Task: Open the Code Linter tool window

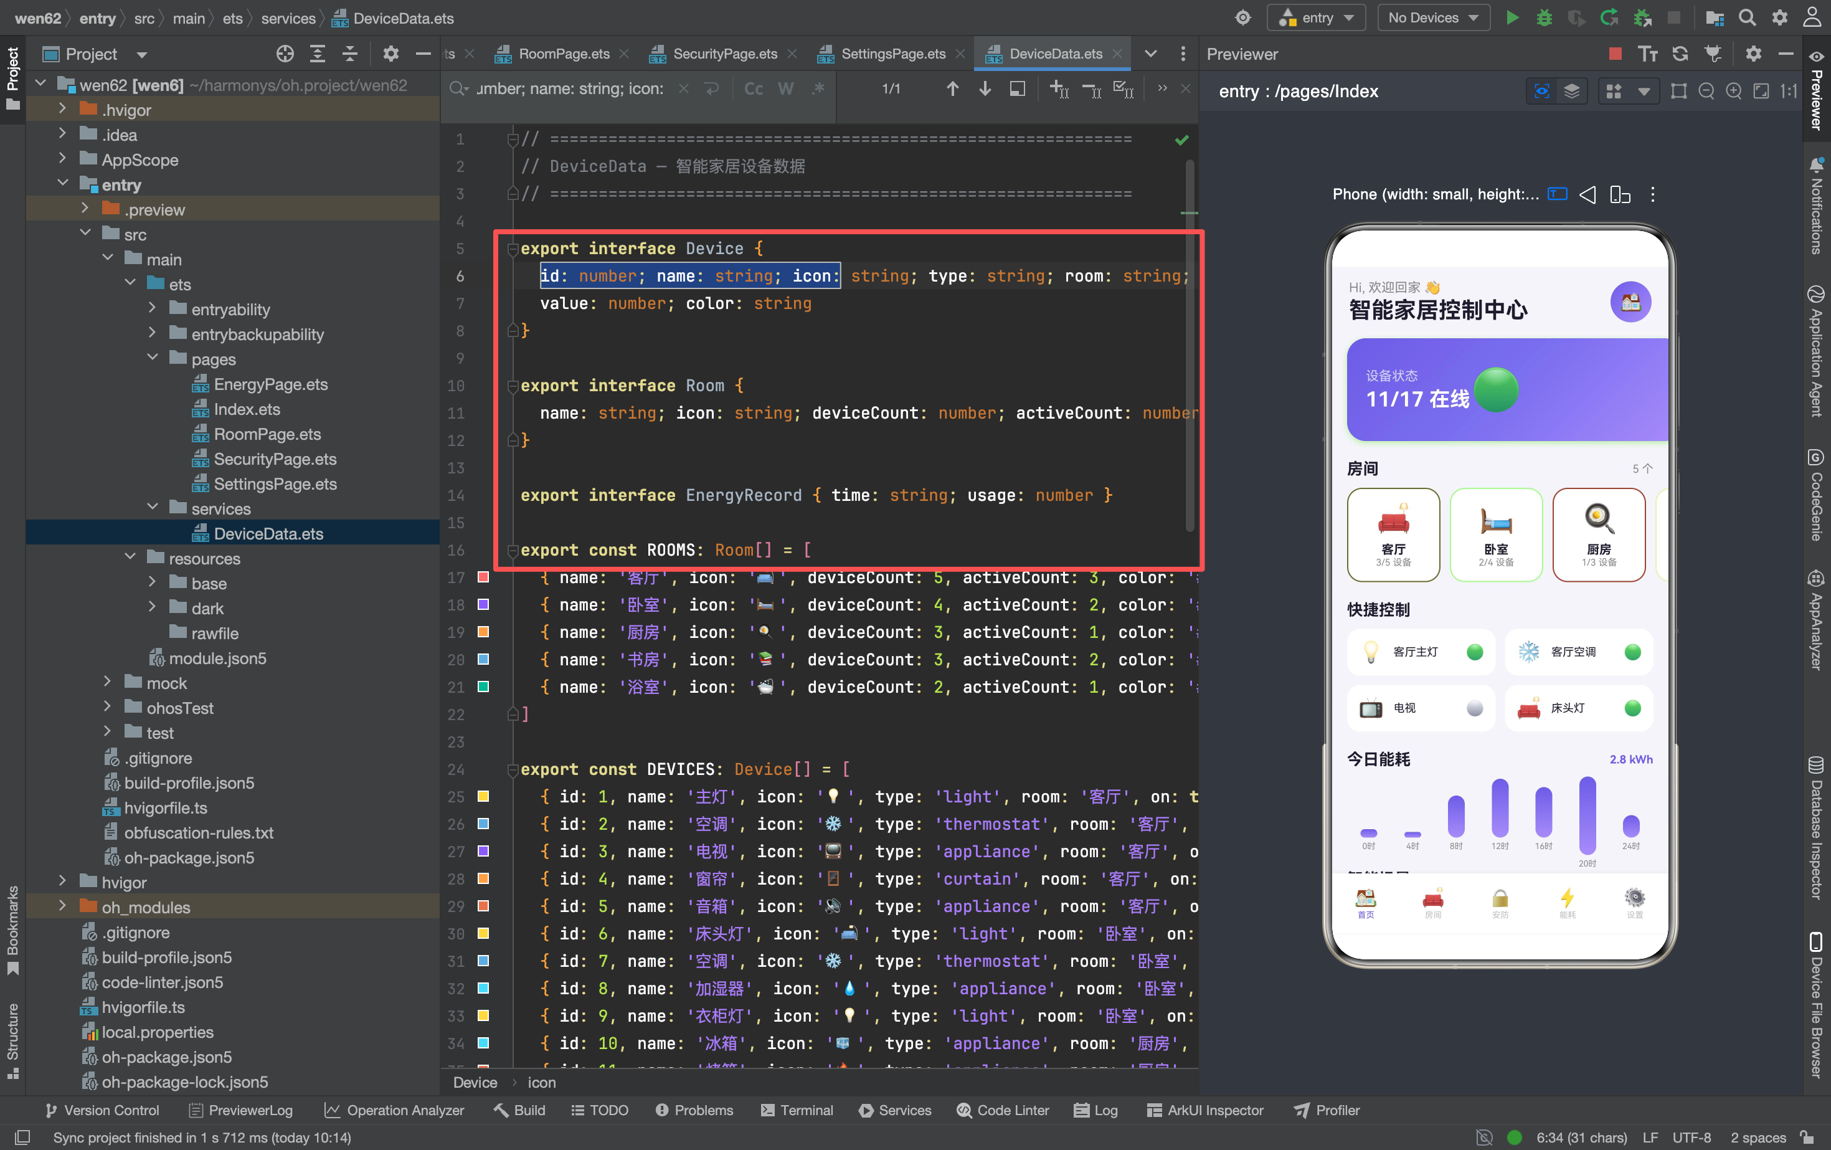Action: coord(1003,1110)
